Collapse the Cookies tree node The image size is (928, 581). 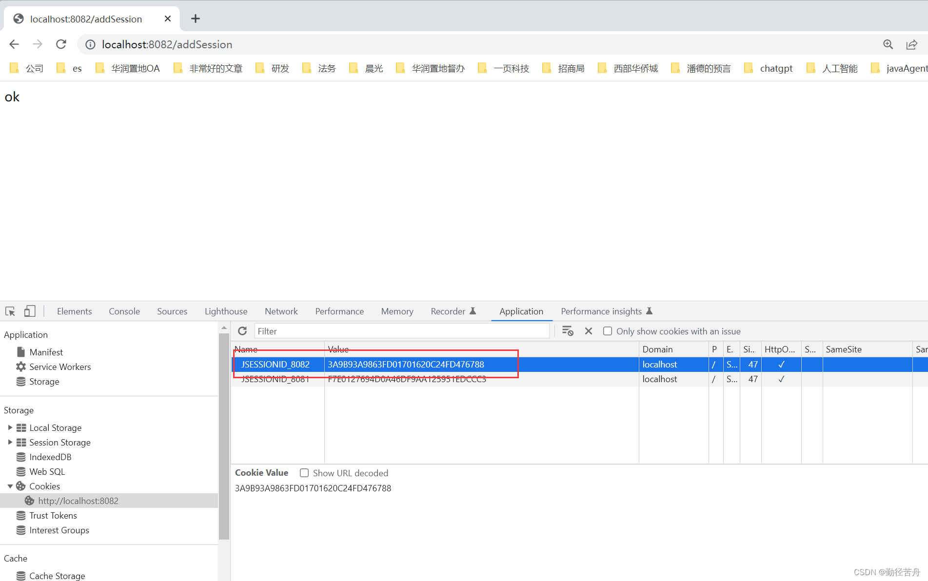(x=10, y=486)
